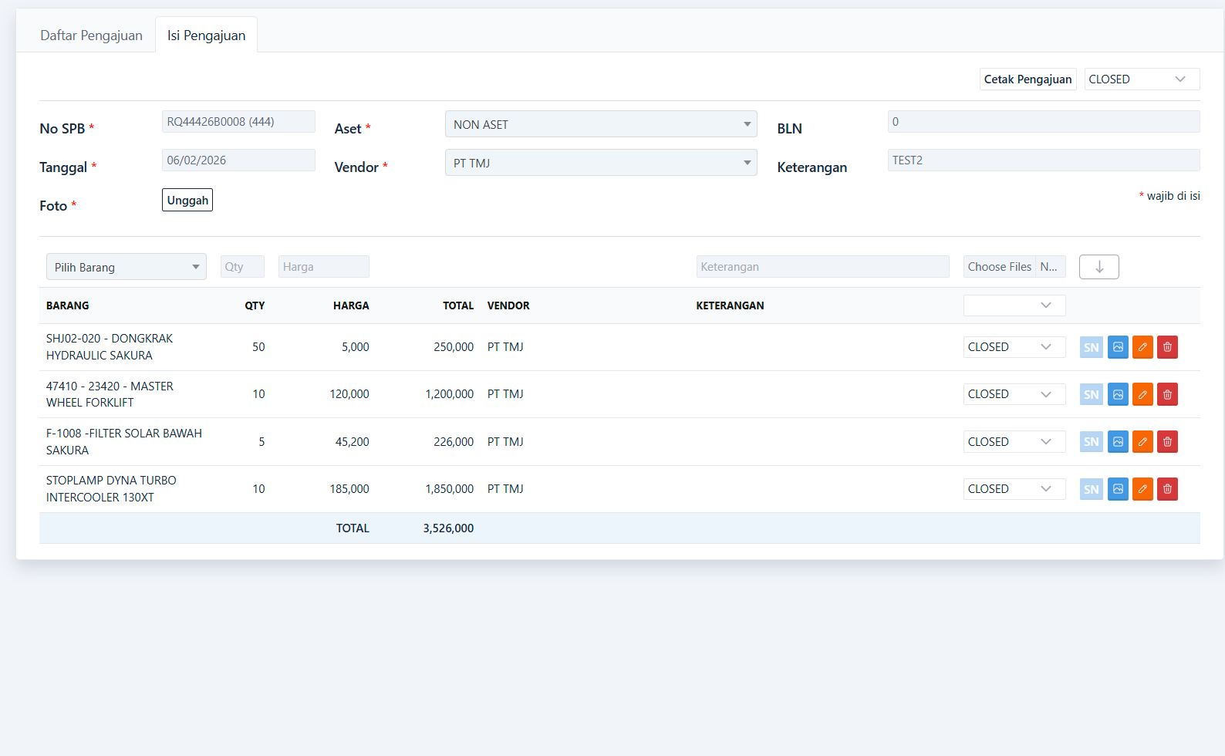Open the Vendor PT TMJ dropdown
Image resolution: width=1225 pixels, height=756 pixels.
pyautogui.click(x=600, y=163)
